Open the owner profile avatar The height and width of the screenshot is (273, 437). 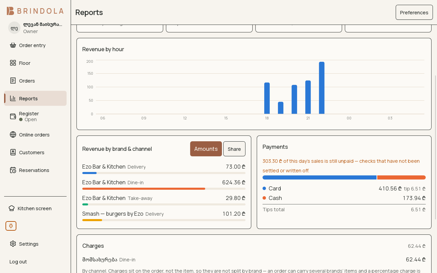tap(14, 28)
